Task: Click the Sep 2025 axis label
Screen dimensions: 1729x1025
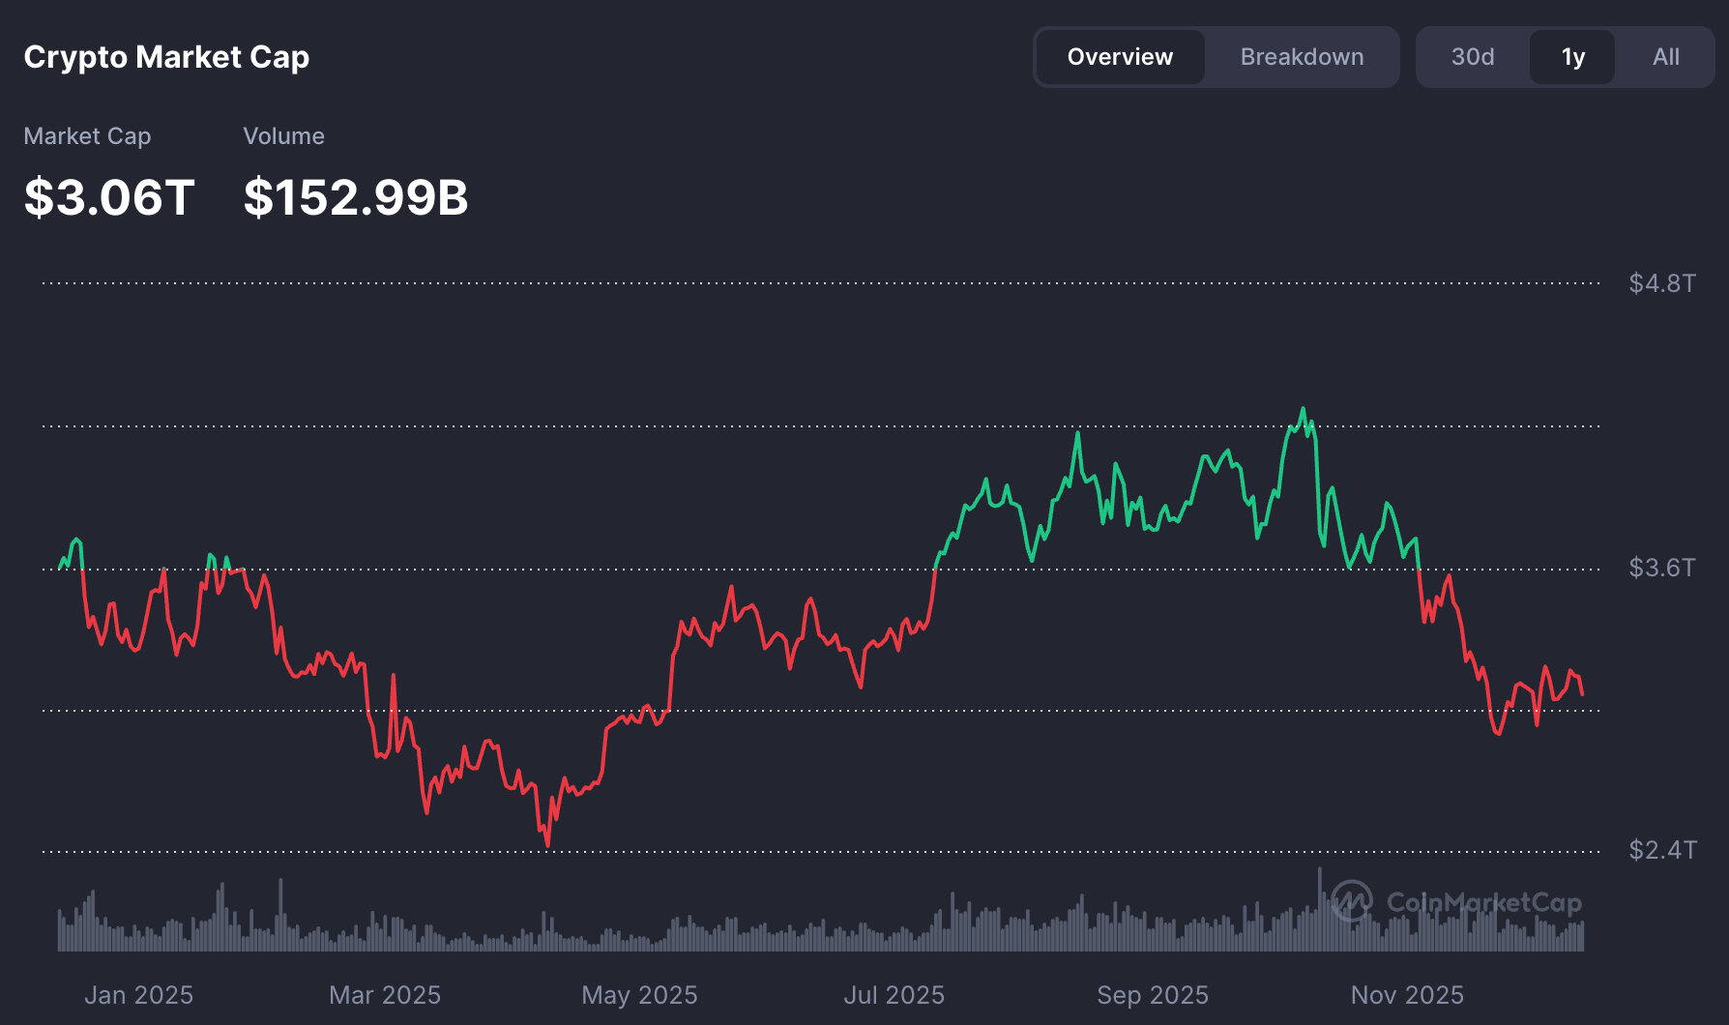Action: click(1153, 995)
